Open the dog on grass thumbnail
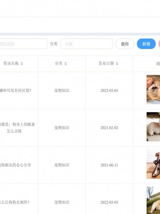The height and width of the screenshot is (214, 160). 153,200
